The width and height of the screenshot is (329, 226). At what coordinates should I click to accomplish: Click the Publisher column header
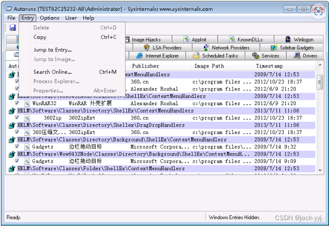pyautogui.click(x=160, y=66)
